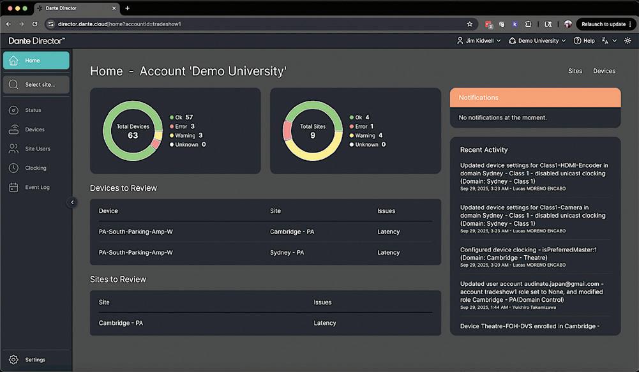639x372 pixels.
Task: Open the Status page icon
Action: point(13,110)
